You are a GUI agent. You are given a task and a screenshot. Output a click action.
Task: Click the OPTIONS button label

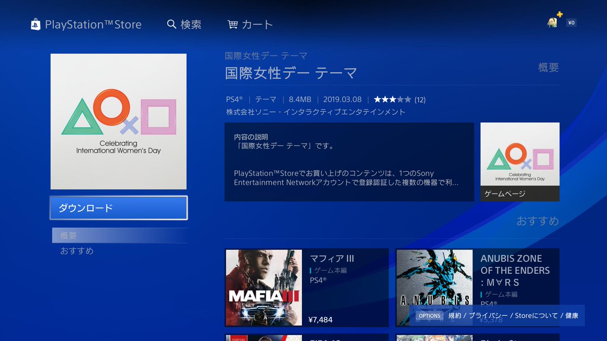point(429,316)
